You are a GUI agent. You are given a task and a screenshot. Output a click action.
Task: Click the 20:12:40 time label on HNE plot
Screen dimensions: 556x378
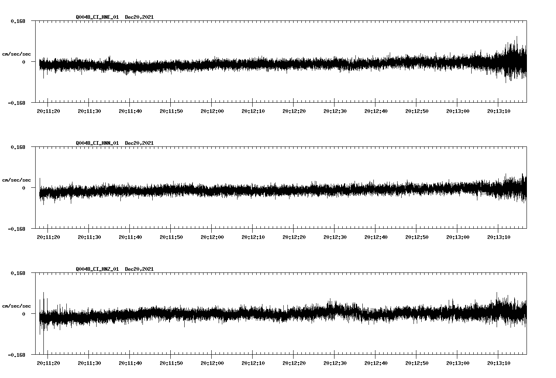click(376, 111)
